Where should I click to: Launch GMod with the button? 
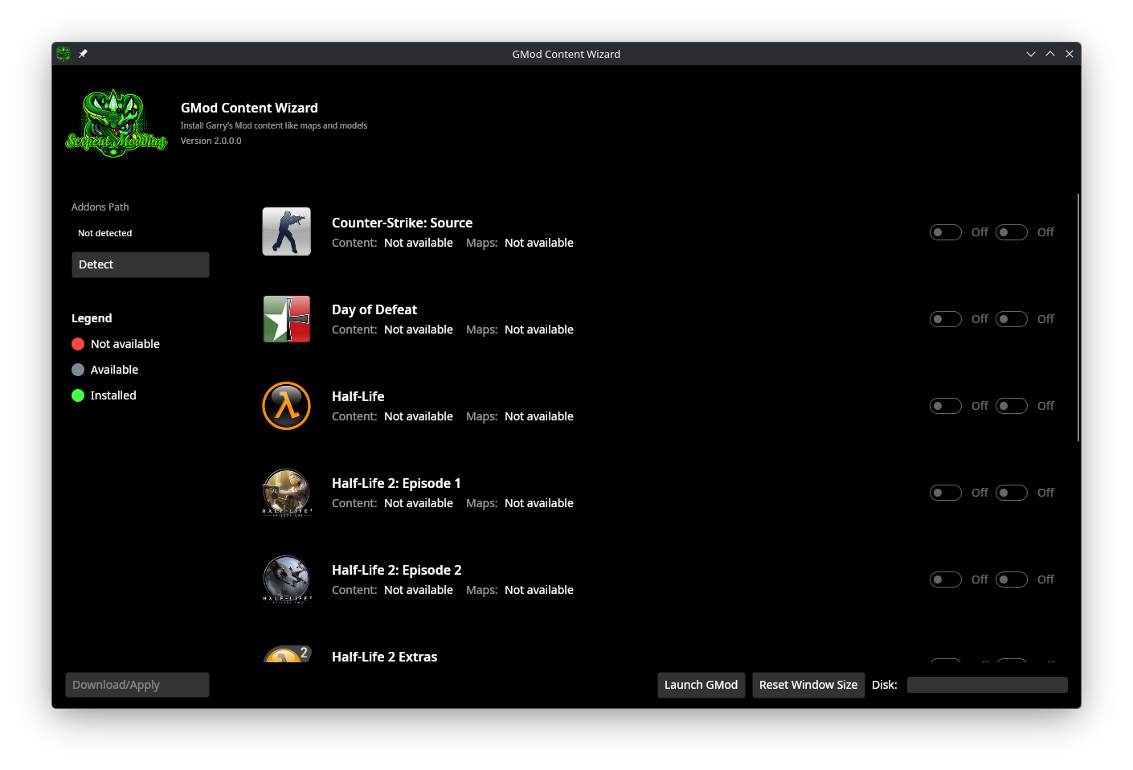(x=701, y=685)
